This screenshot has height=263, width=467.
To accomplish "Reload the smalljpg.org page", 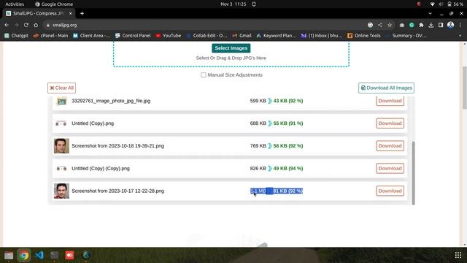I will pyautogui.click(x=26, y=25).
